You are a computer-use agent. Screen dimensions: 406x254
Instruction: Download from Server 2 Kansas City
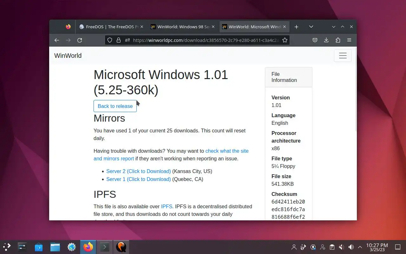(138, 171)
